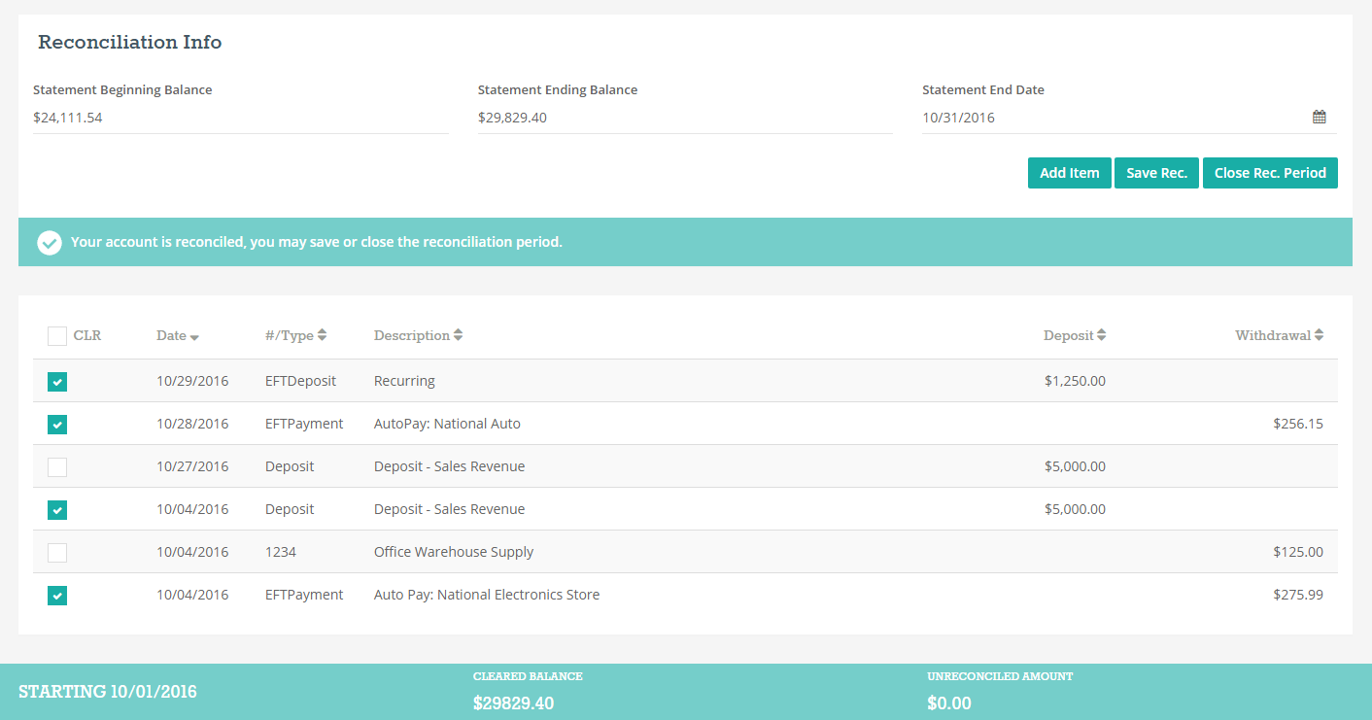Click the Close Rec. Period button
This screenshot has width=1372, height=720.
(1270, 173)
